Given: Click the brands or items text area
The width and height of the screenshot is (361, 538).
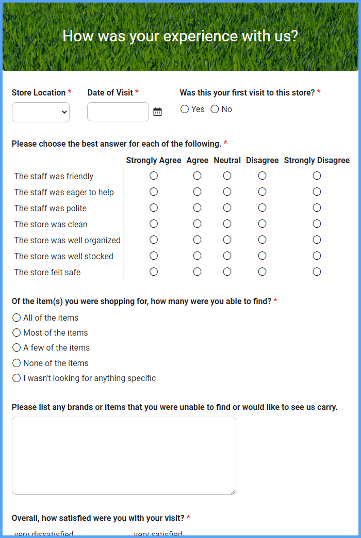Looking at the screenshot, I should [x=124, y=455].
